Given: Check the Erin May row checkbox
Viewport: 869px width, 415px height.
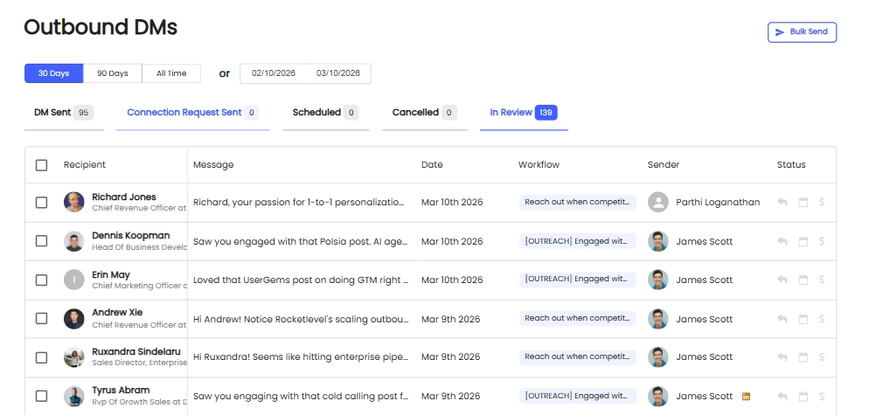Looking at the screenshot, I should (42, 280).
